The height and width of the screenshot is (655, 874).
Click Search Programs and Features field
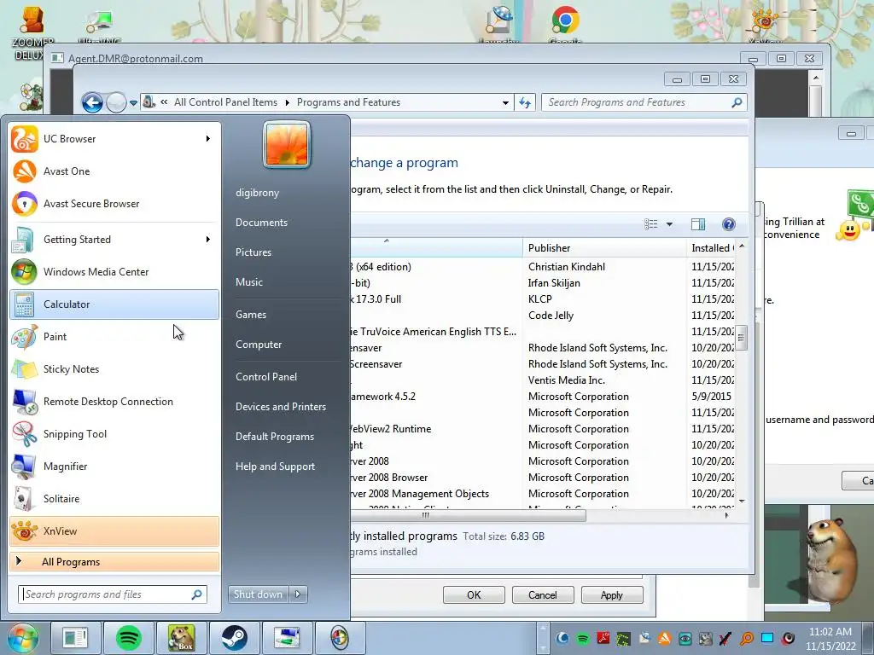(644, 102)
